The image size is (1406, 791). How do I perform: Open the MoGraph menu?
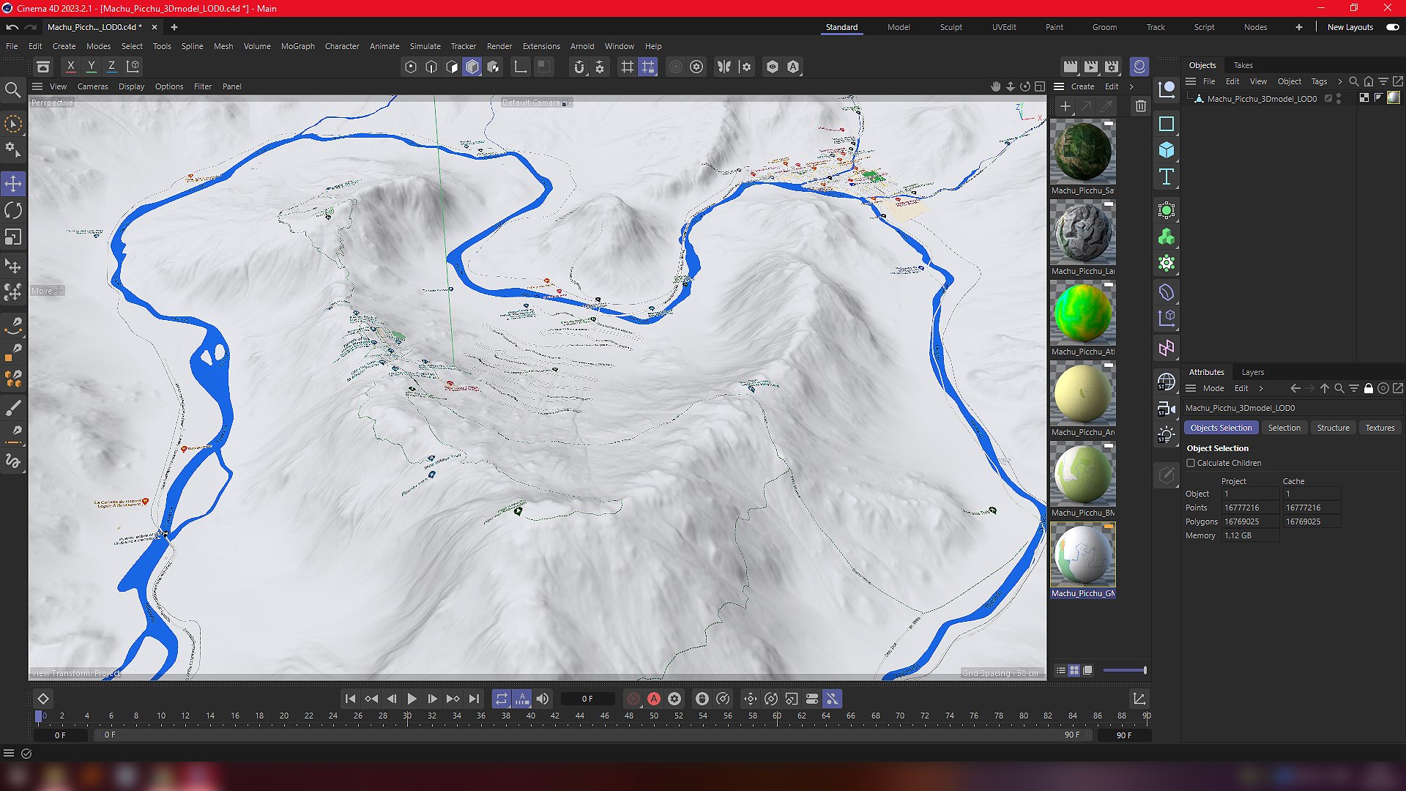297,46
